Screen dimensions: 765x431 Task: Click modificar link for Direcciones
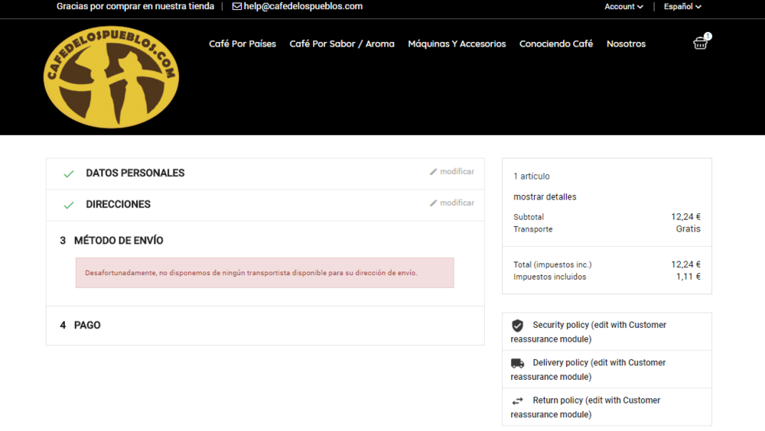click(x=457, y=203)
